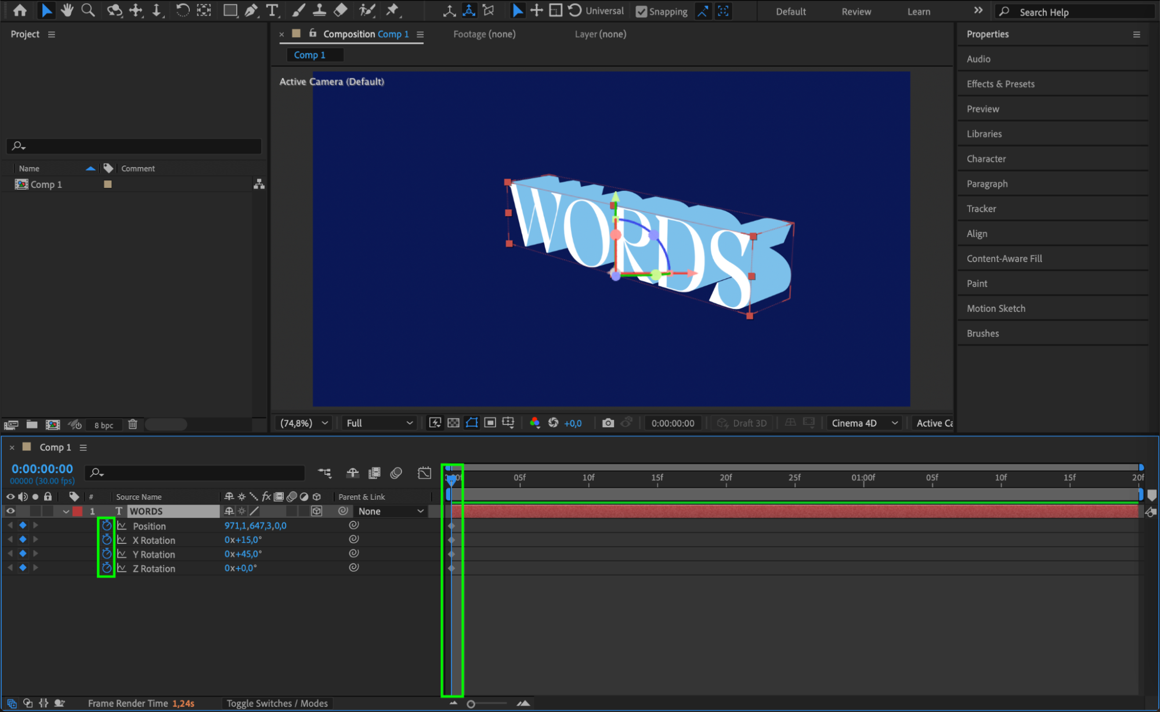Hide the WORDS layer eye toggle
Viewport: 1160px width, 712px height.
pos(10,511)
